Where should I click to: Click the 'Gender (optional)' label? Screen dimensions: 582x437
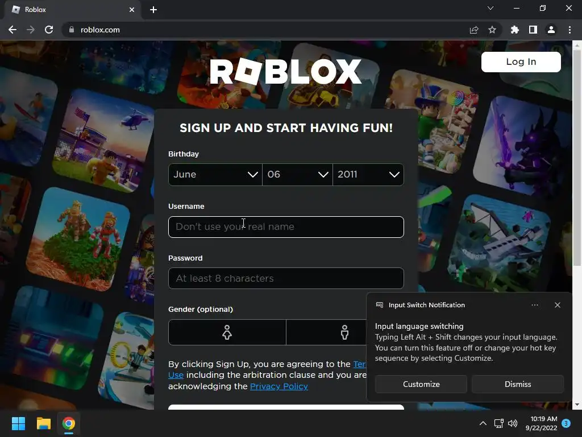click(x=201, y=309)
